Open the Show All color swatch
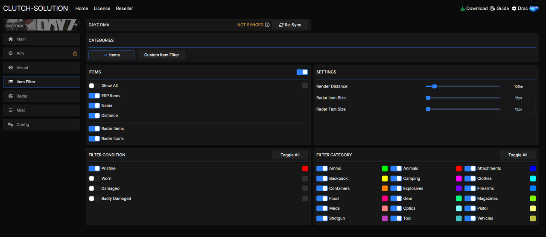 point(305,86)
